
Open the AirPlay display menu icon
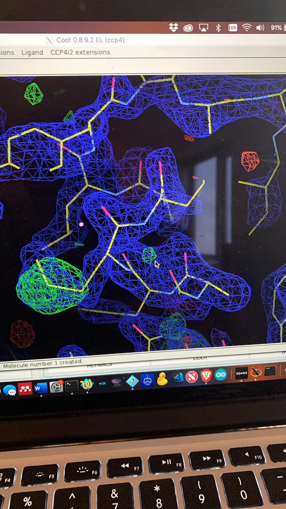pos(203,28)
